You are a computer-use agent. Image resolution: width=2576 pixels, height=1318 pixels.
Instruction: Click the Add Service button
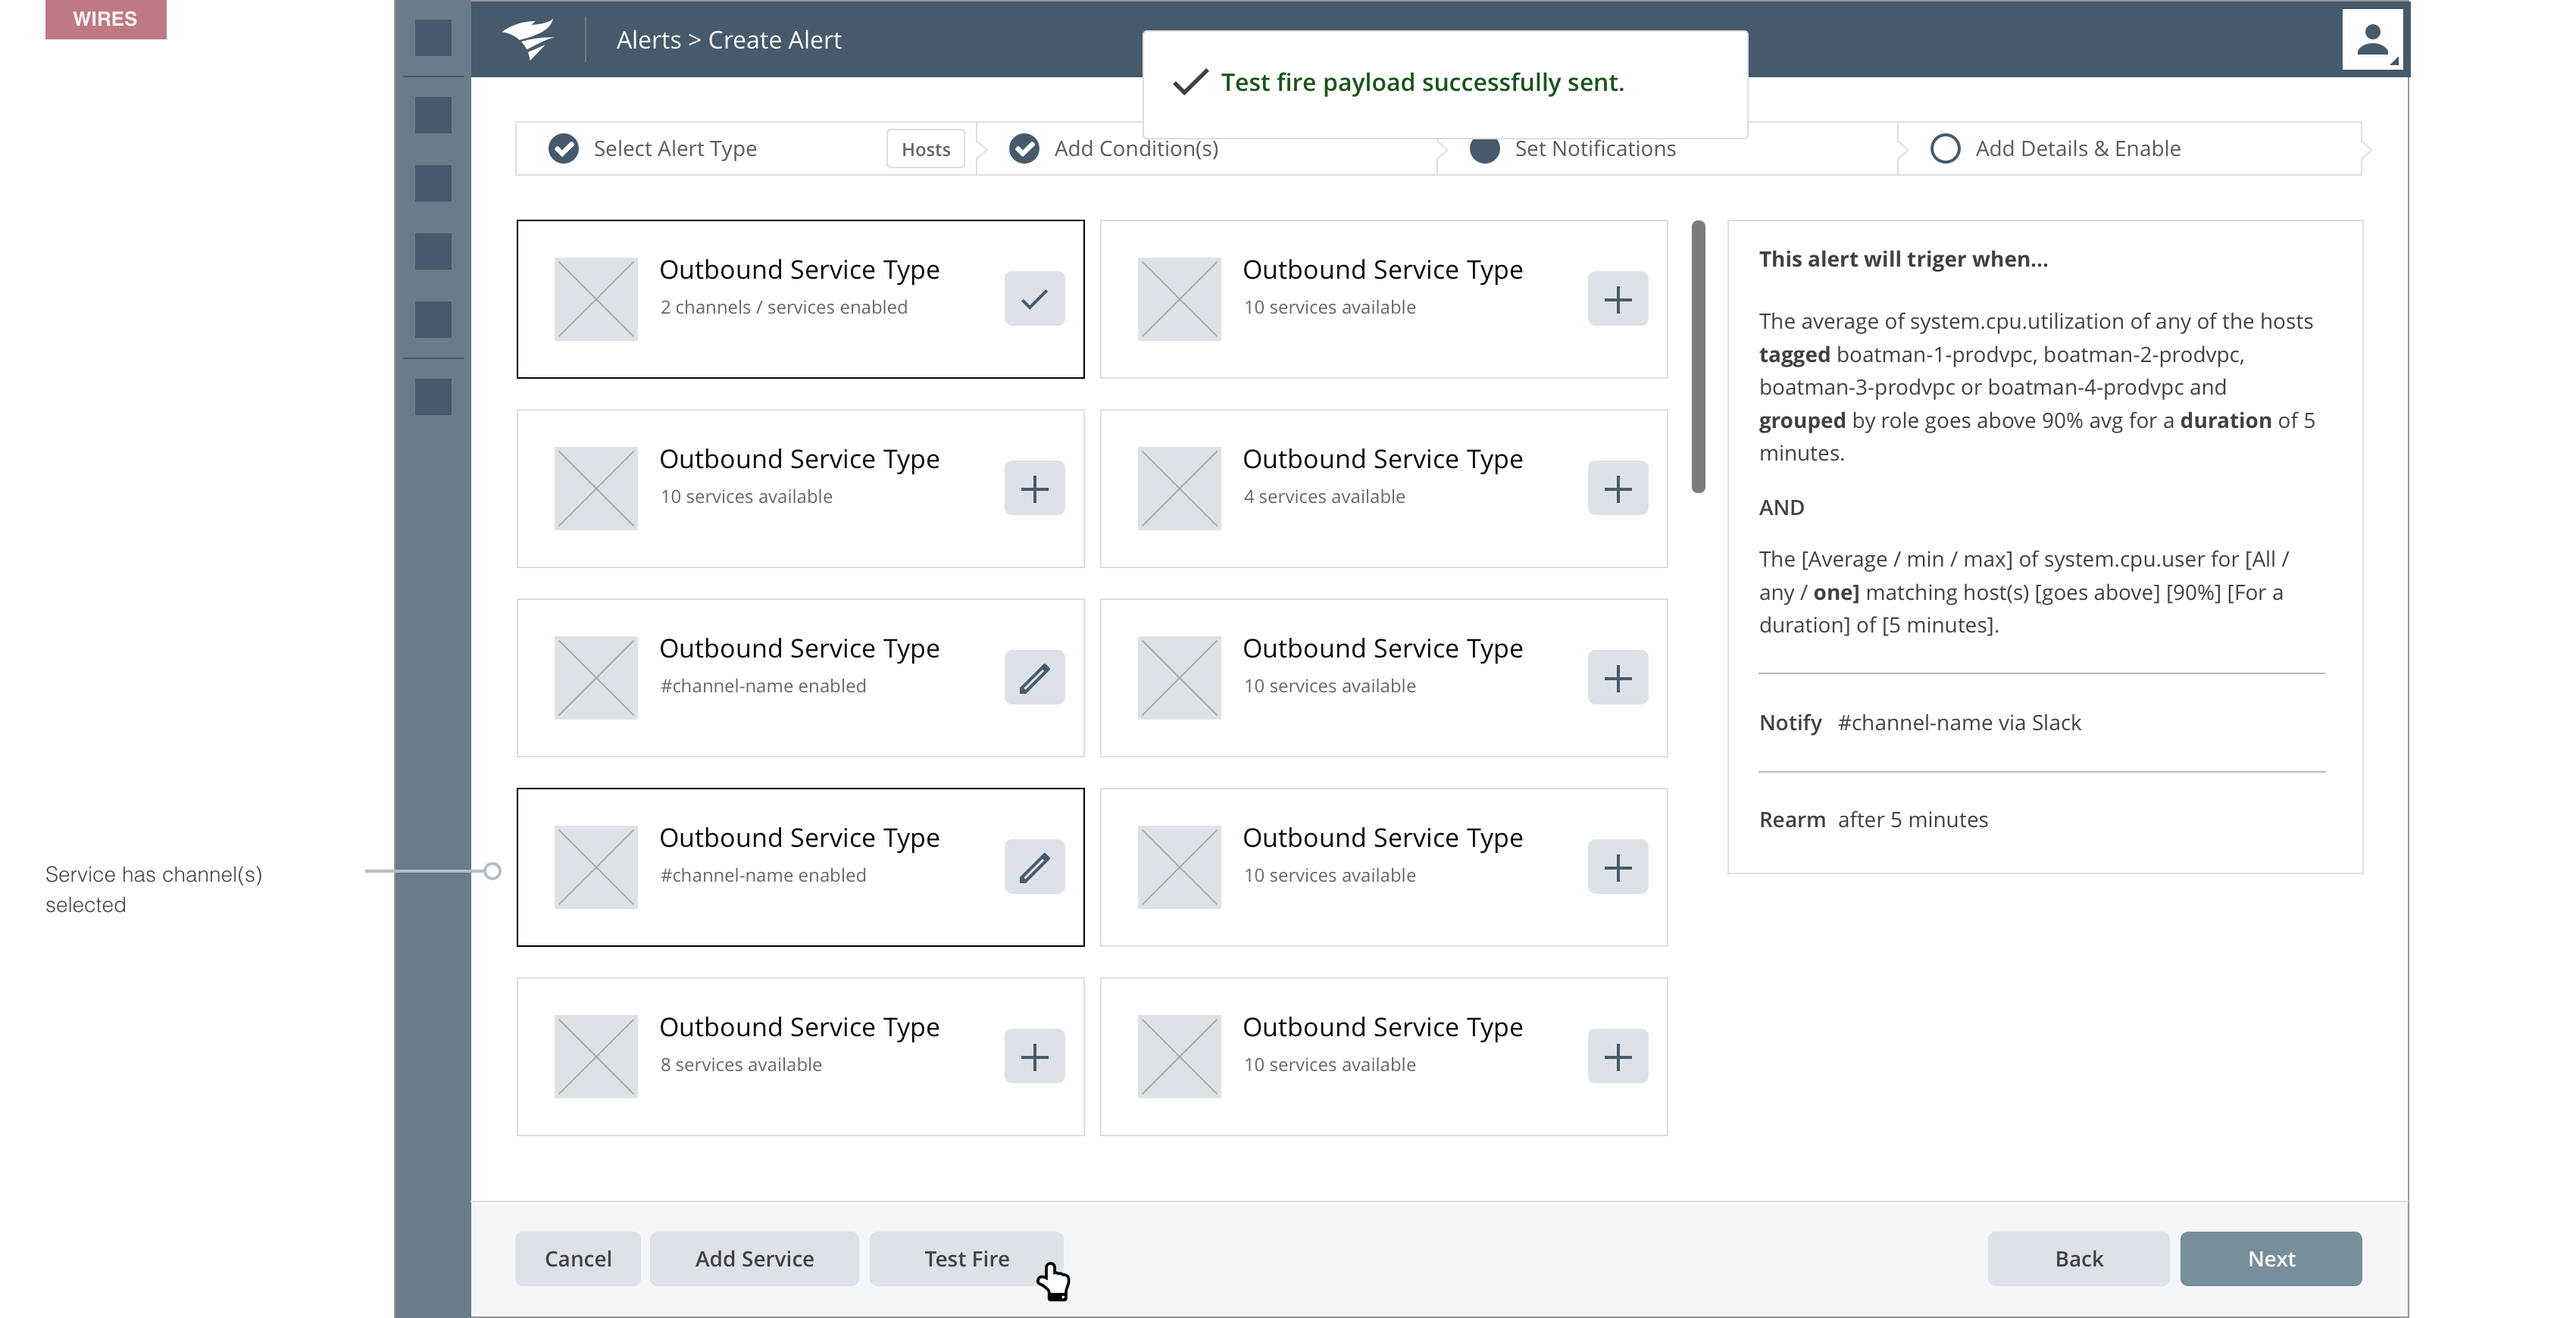(754, 1259)
